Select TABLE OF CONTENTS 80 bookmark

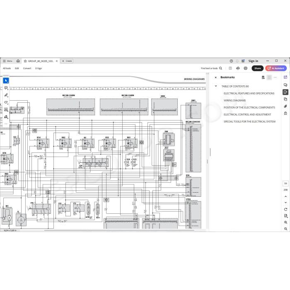coord(235,86)
